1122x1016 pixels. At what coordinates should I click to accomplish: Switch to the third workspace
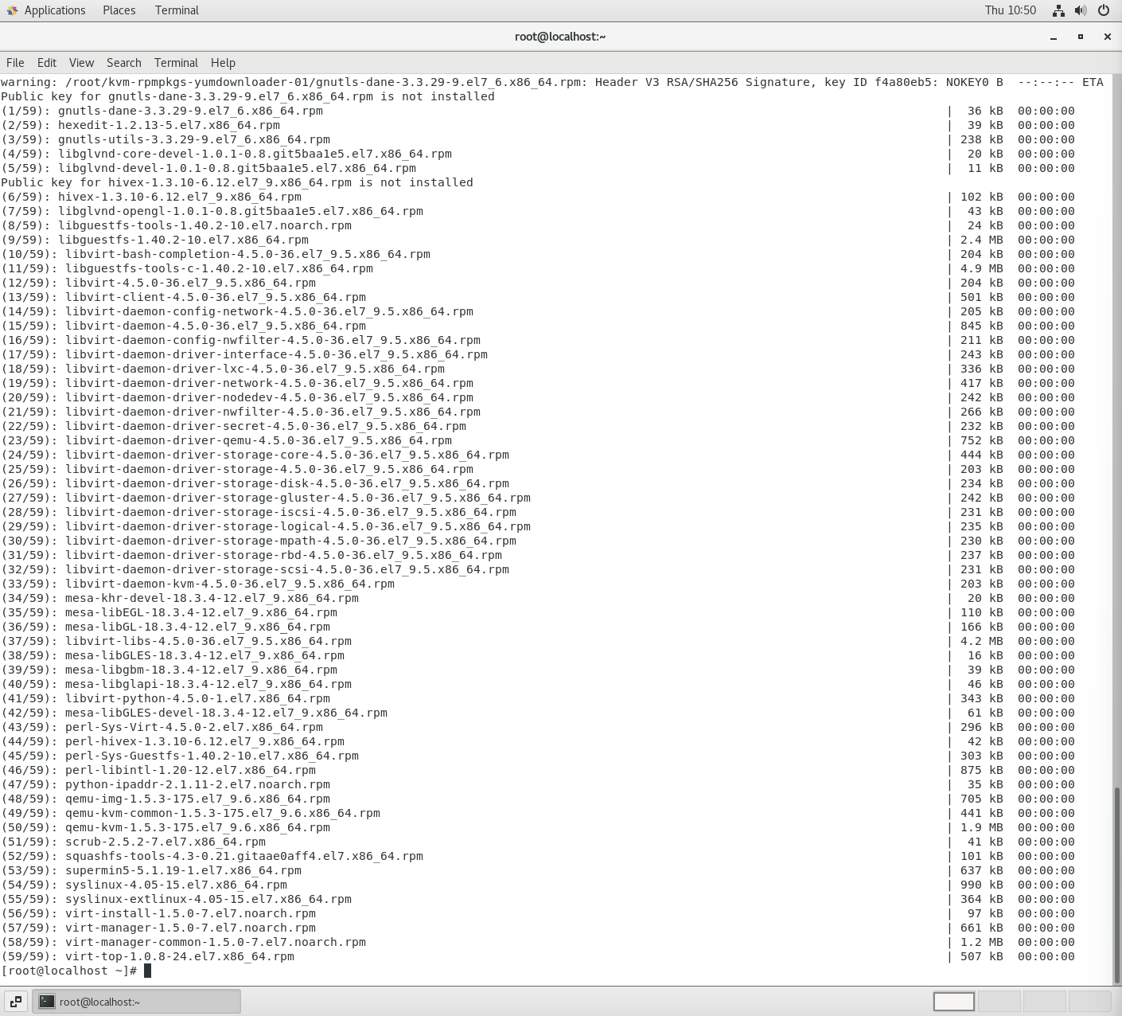click(x=1044, y=1002)
